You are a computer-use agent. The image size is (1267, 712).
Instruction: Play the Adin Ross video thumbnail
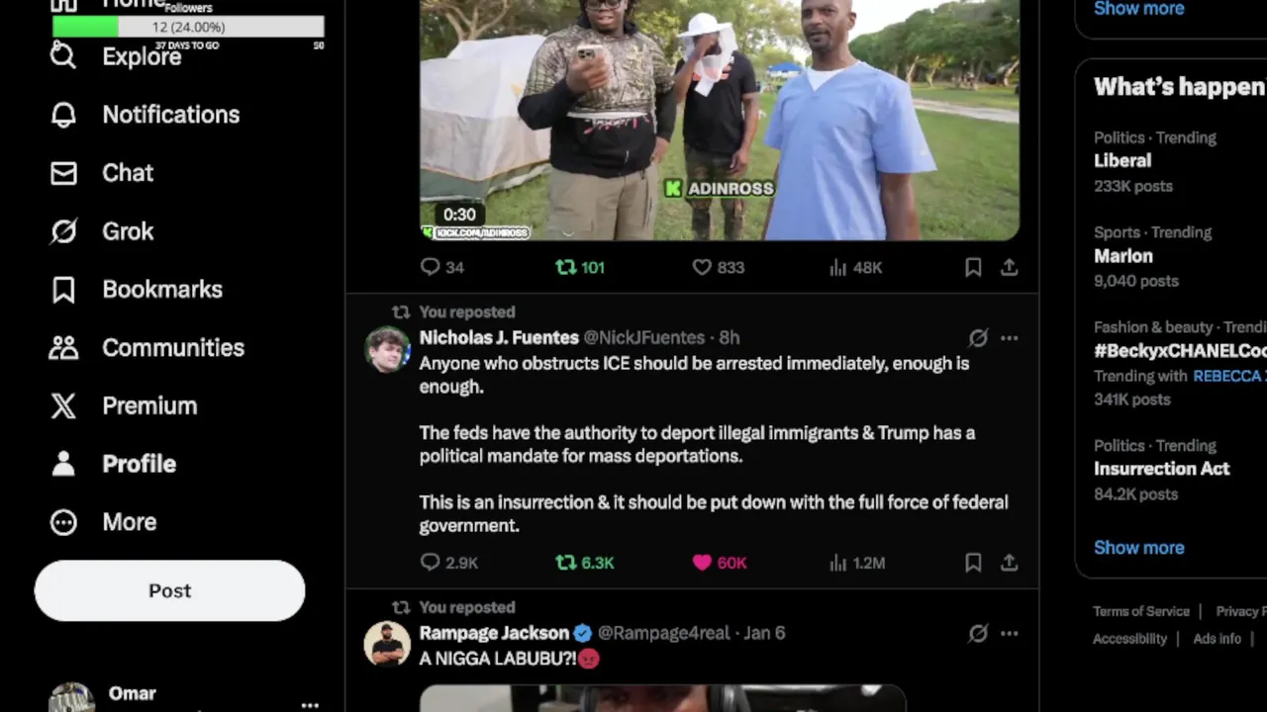(720, 120)
